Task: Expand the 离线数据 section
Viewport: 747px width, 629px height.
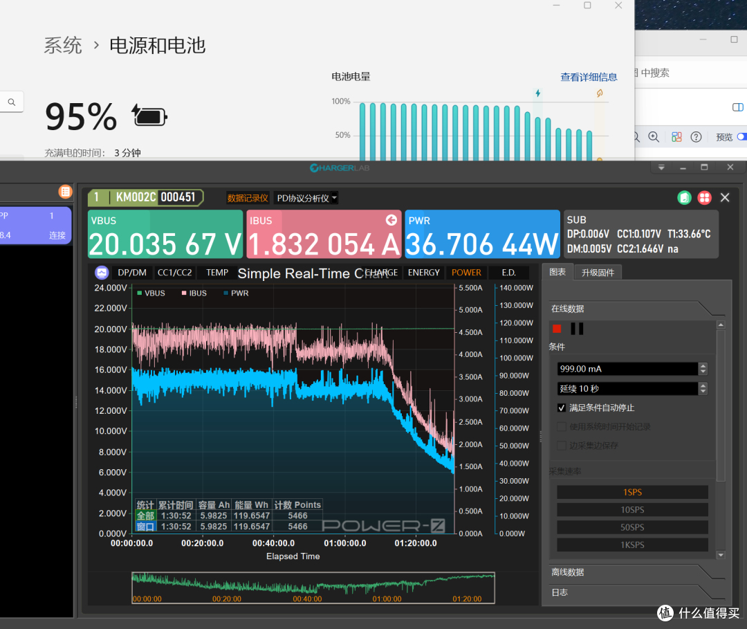Action: [x=638, y=572]
